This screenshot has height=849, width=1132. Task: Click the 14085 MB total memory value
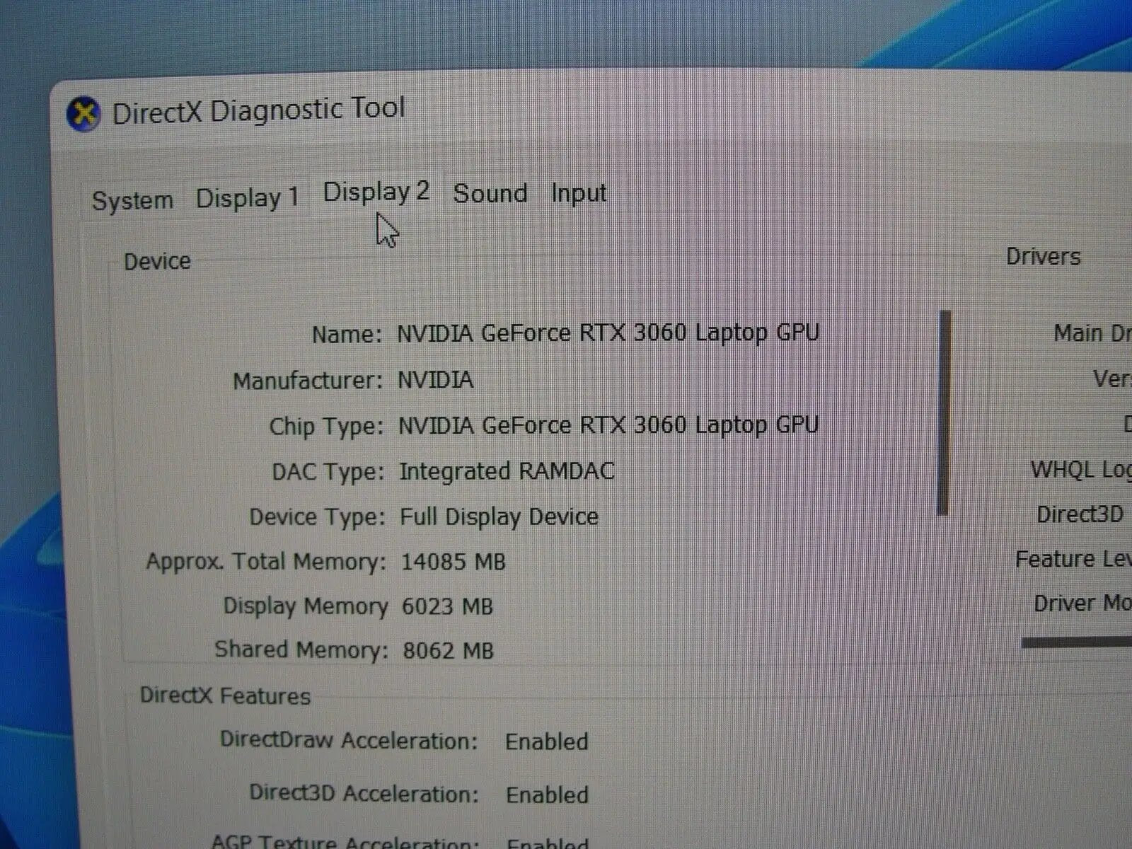click(454, 562)
